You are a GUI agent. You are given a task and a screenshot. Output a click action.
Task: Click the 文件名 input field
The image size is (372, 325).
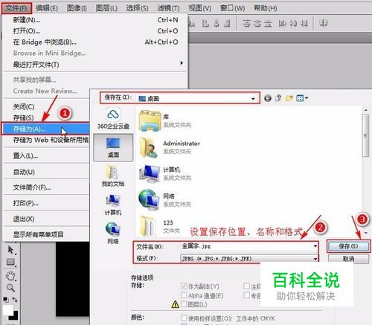pyautogui.click(x=249, y=246)
